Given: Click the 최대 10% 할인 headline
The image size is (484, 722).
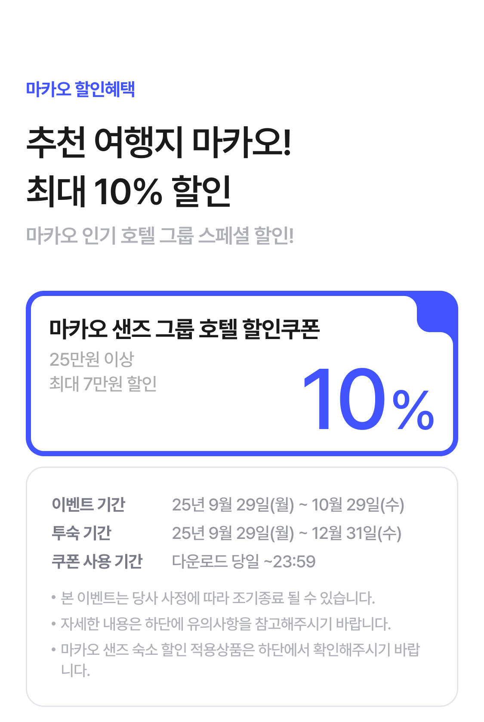Looking at the screenshot, I should [x=129, y=191].
